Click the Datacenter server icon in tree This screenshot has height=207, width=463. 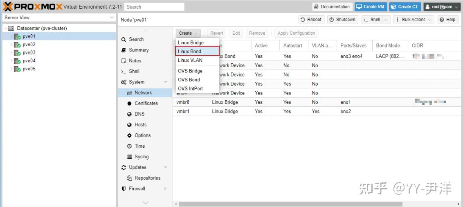pyautogui.click(x=11, y=28)
